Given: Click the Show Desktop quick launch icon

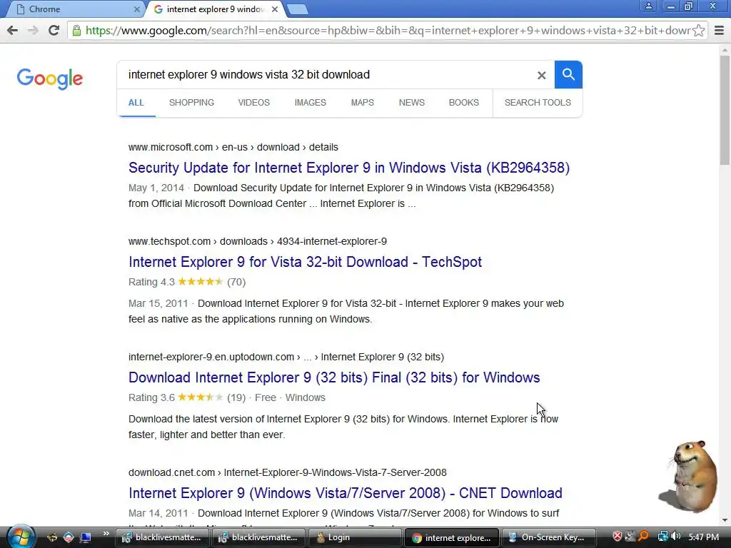Looking at the screenshot, I should coord(86,537).
